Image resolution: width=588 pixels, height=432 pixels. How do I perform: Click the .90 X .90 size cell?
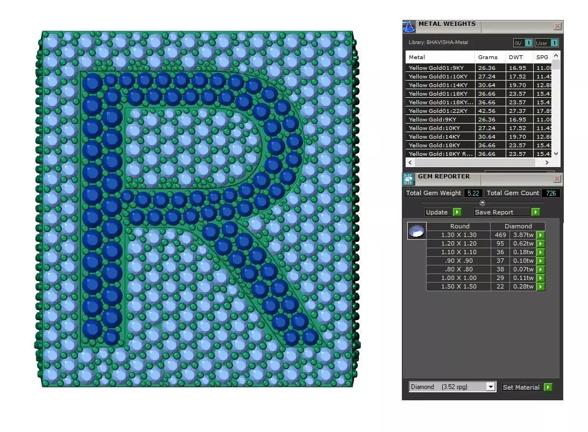[x=459, y=261]
